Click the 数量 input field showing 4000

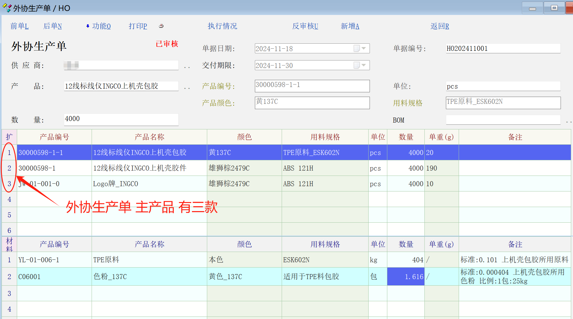pyautogui.click(x=121, y=119)
